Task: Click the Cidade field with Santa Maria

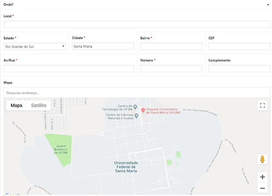Action: point(102,46)
